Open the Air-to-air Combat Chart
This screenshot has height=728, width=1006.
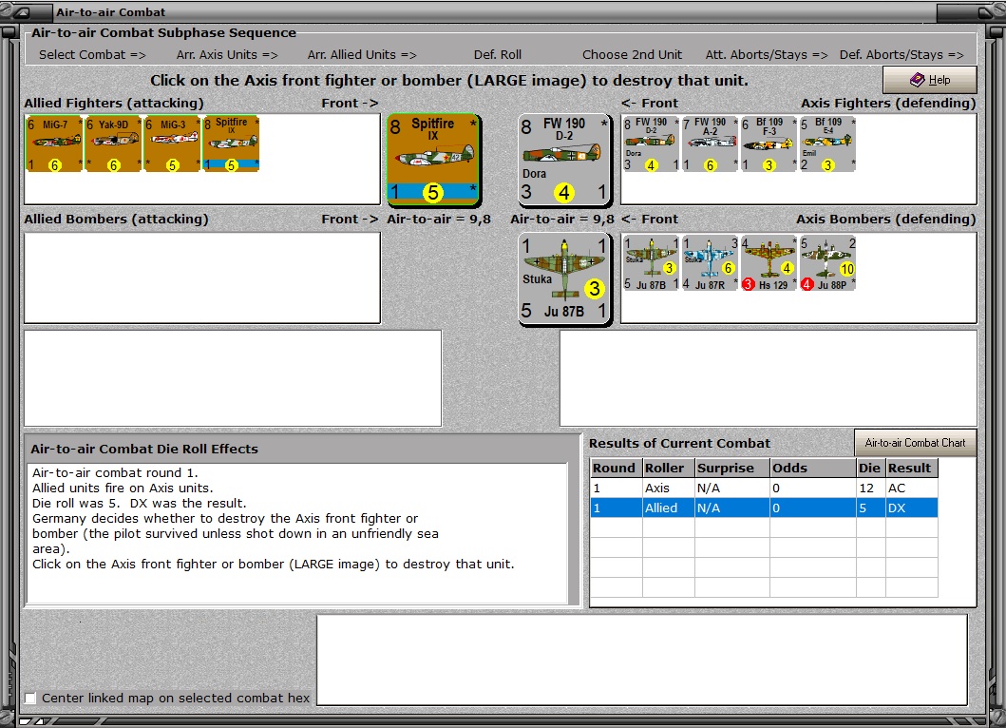(915, 443)
